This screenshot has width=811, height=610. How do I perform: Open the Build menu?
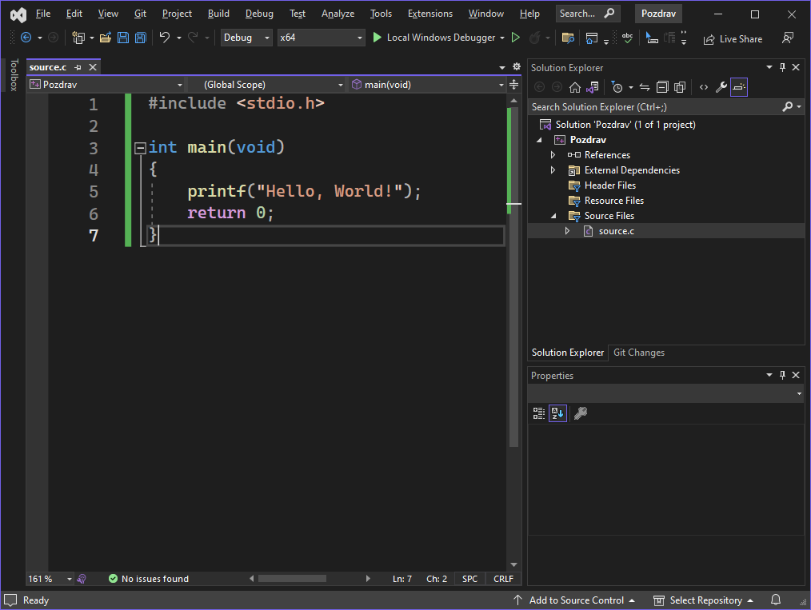click(x=218, y=14)
